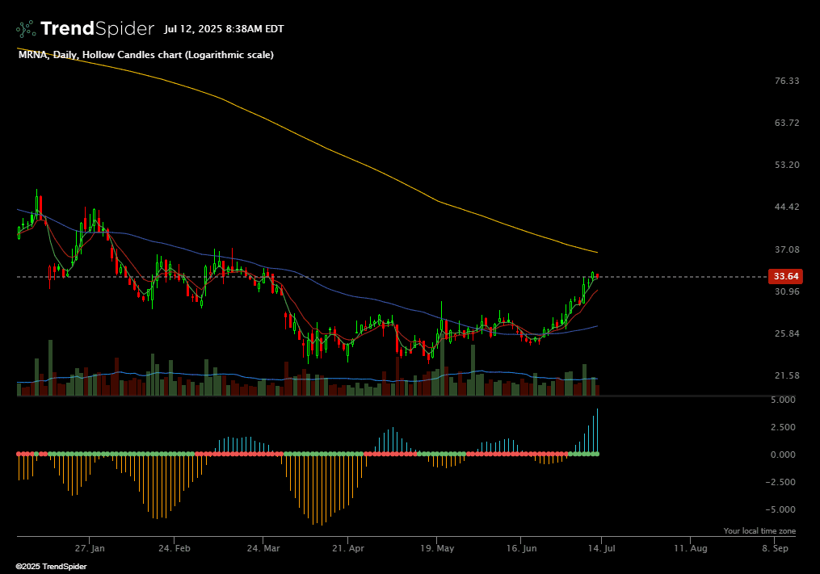Click the 44.42 price axis label
Image resolution: width=820 pixels, height=574 pixels.
coord(786,207)
